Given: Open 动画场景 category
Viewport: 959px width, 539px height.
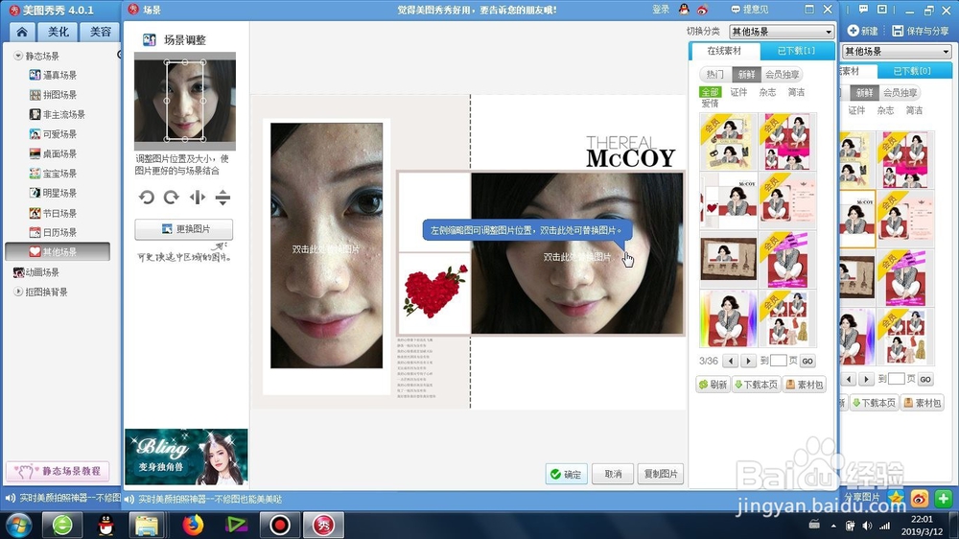Looking at the screenshot, I should [36, 272].
